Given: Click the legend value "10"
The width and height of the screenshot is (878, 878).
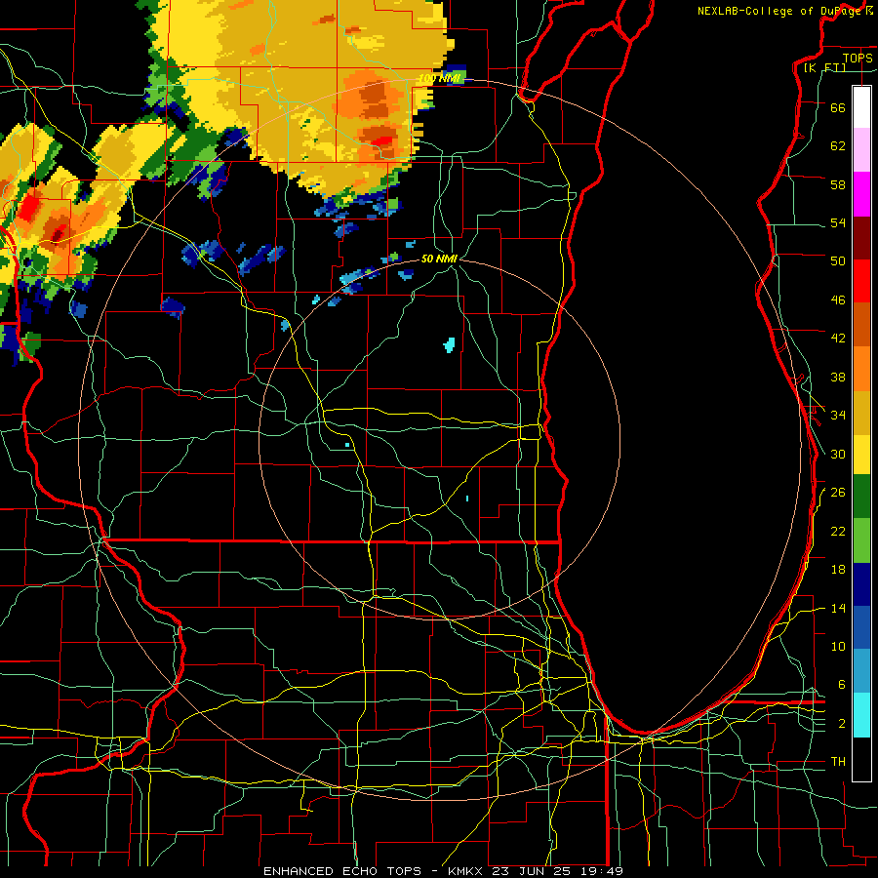Looking at the screenshot, I should point(838,647).
